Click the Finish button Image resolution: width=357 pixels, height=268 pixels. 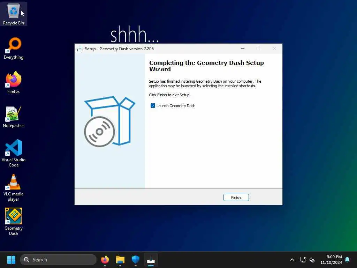point(236,198)
